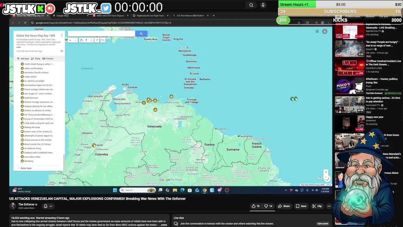This screenshot has width=403, height=227.
Task: Open The Enforcer channel name link
Action: [x=26, y=205]
